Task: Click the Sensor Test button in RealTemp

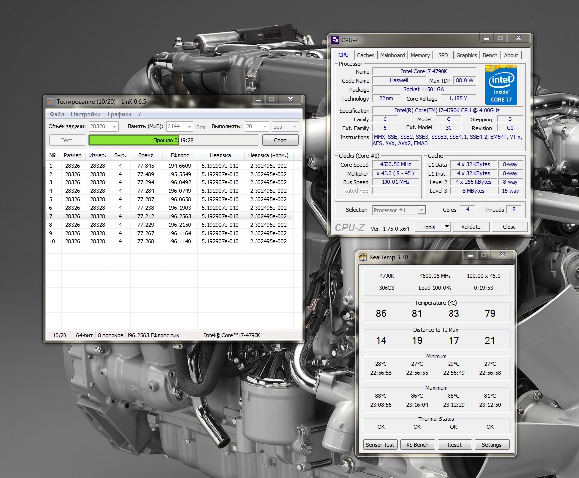Action: [380, 445]
